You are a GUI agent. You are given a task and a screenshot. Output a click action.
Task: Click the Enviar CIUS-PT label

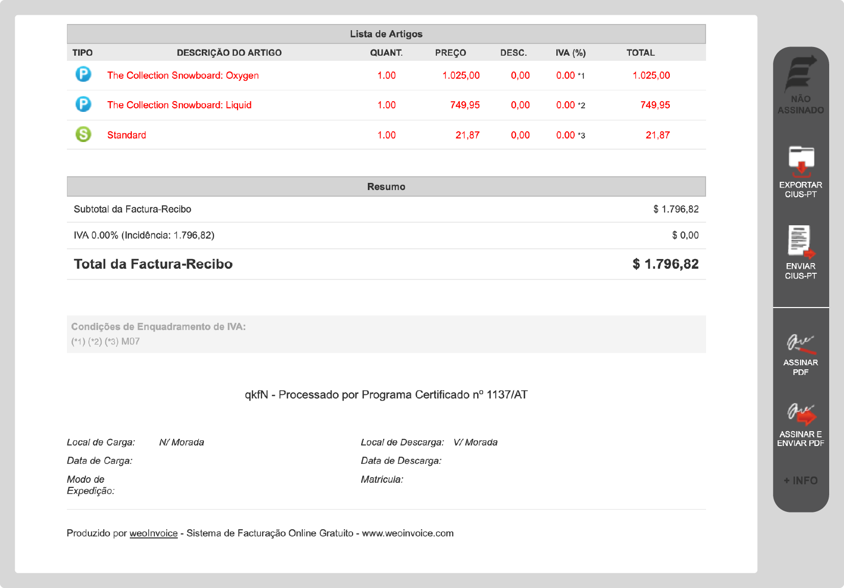(801, 271)
